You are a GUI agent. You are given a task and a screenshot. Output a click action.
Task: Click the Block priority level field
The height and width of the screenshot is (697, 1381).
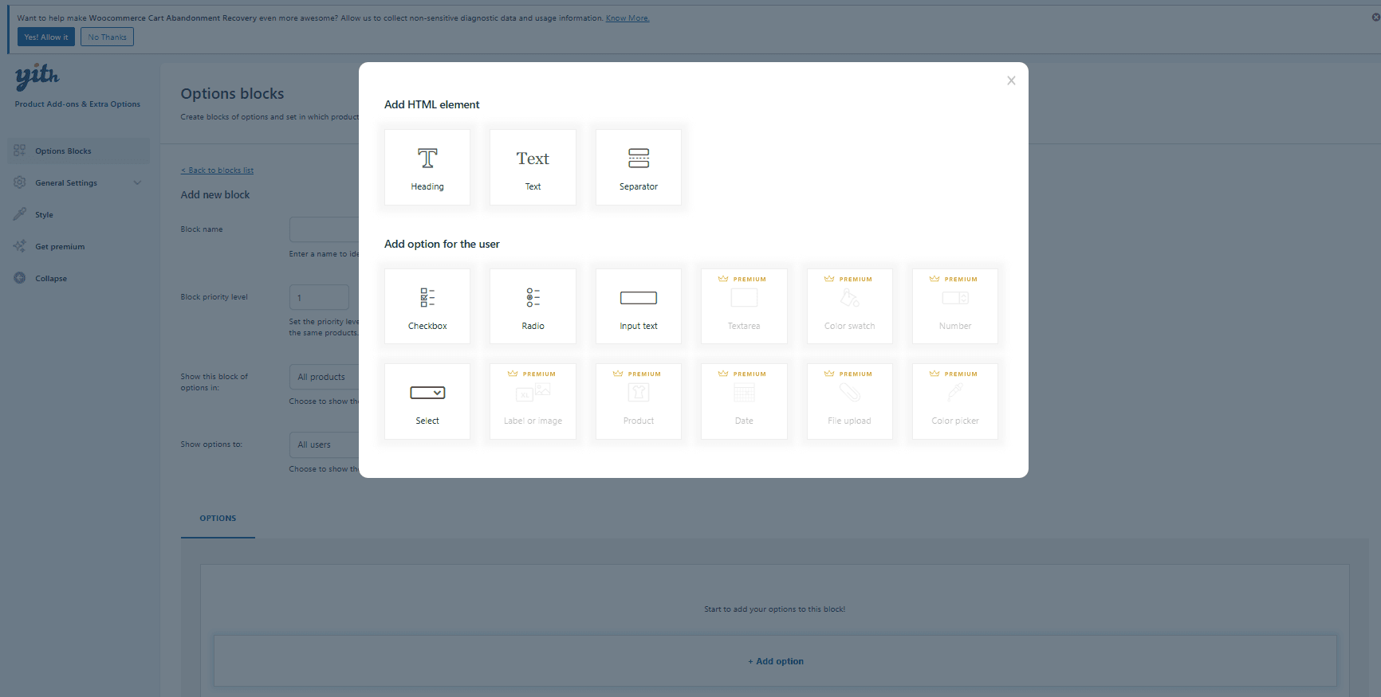319,297
